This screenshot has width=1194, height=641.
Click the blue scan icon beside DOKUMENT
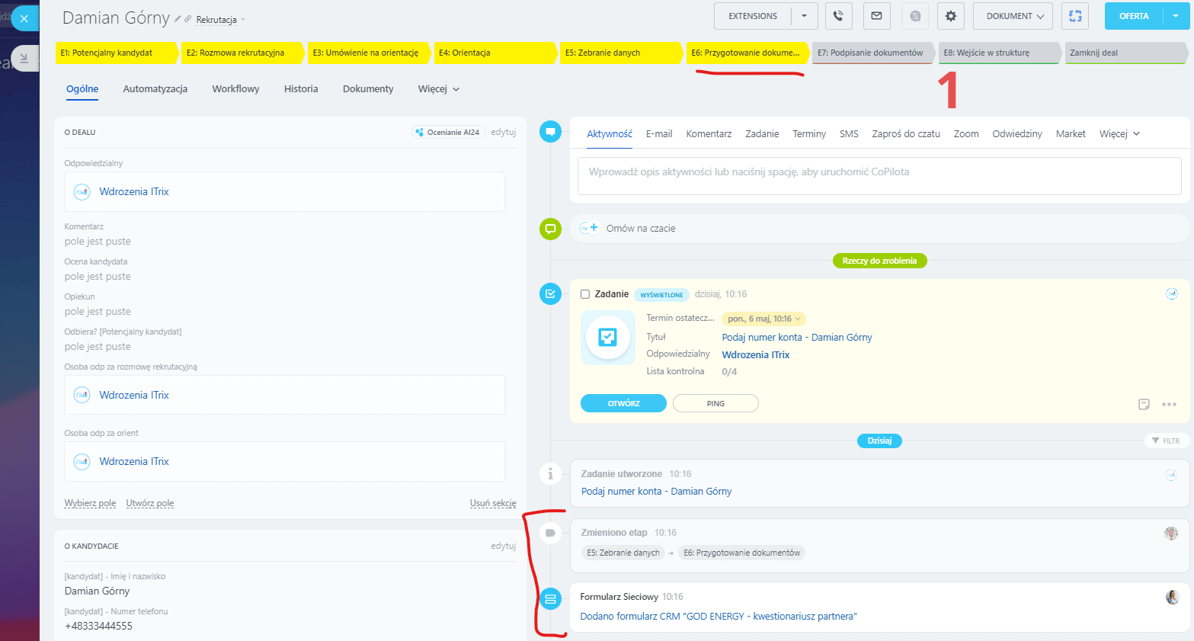click(x=1075, y=16)
